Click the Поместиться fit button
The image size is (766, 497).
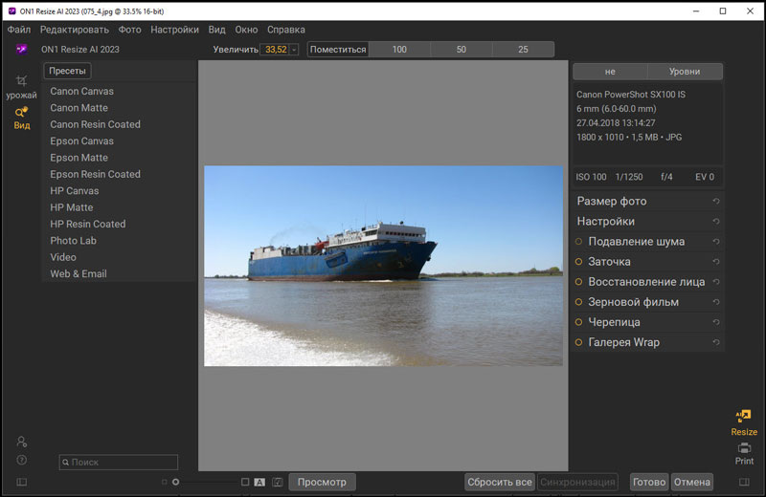tap(338, 50)
